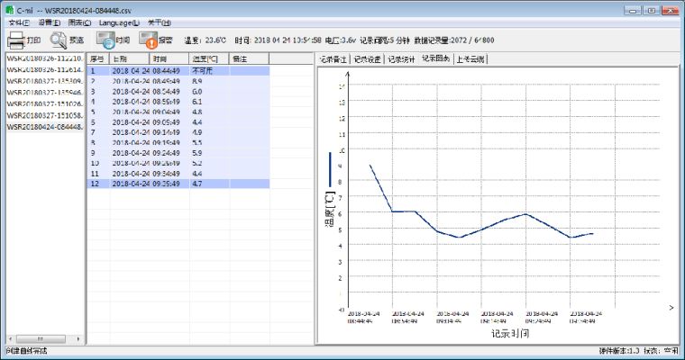Click the 温度 column header
The width and height of the screenshot is (685, 360).
209,58
